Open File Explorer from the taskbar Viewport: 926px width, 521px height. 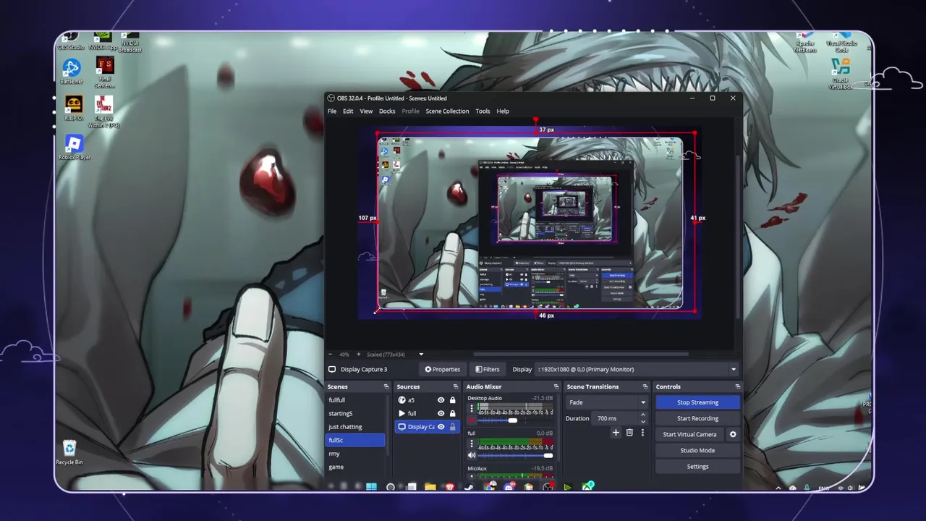click(x=430, y=486)
